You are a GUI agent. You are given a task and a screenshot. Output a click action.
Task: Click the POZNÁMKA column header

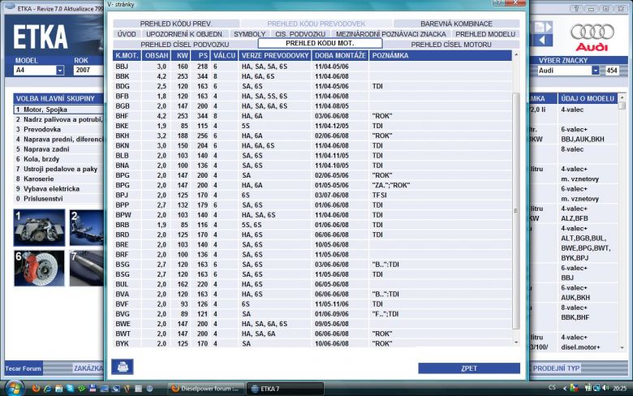point(440,55)
